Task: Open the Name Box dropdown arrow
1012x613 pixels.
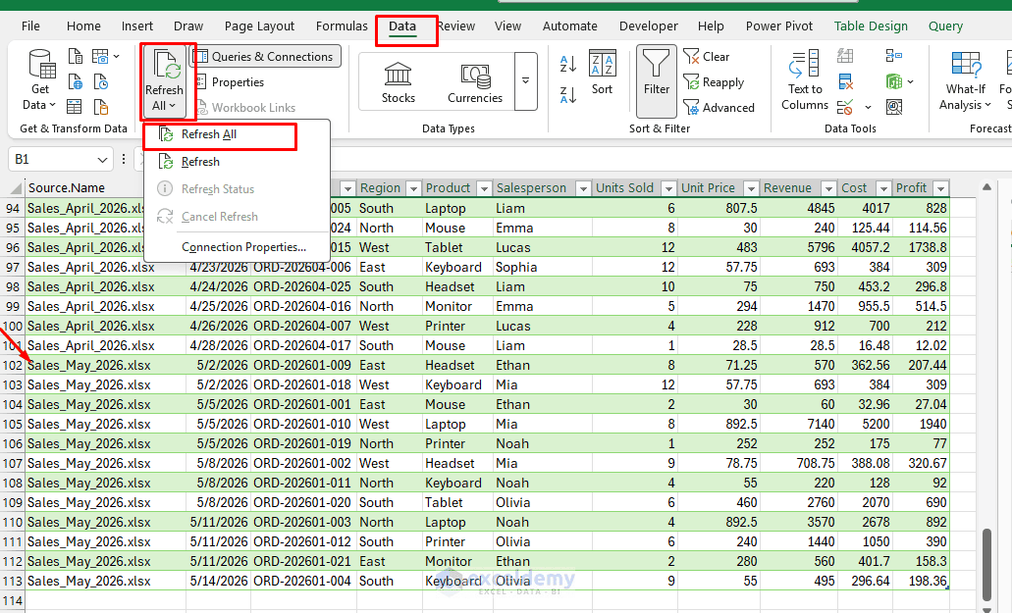Action: [x=102, y=159]
